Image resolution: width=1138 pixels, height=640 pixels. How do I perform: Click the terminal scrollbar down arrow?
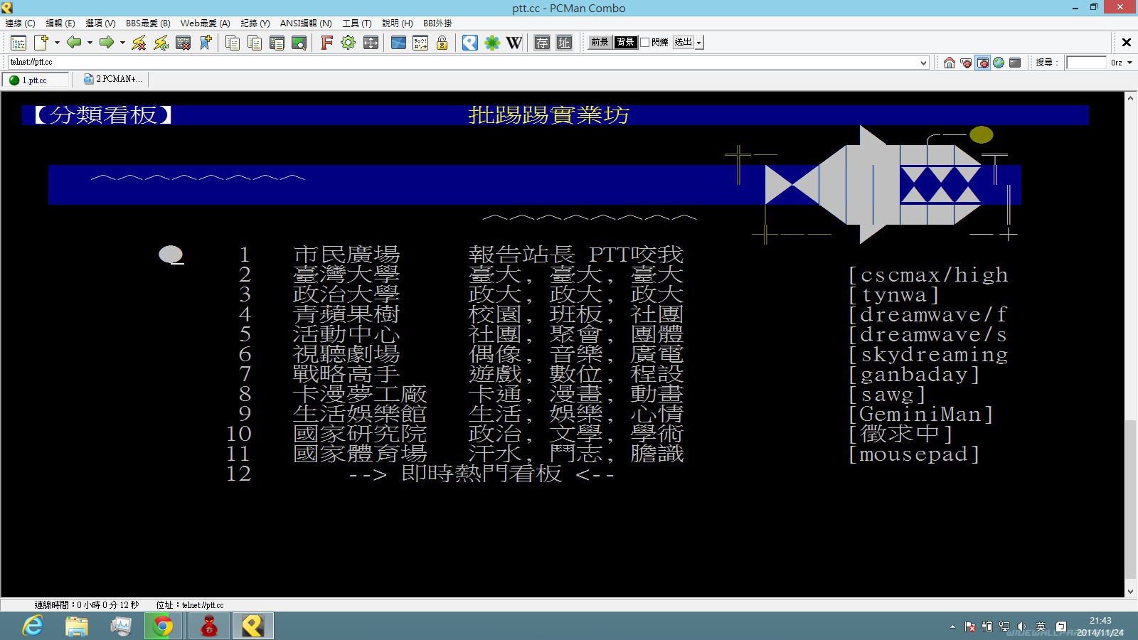point(1130,591)
